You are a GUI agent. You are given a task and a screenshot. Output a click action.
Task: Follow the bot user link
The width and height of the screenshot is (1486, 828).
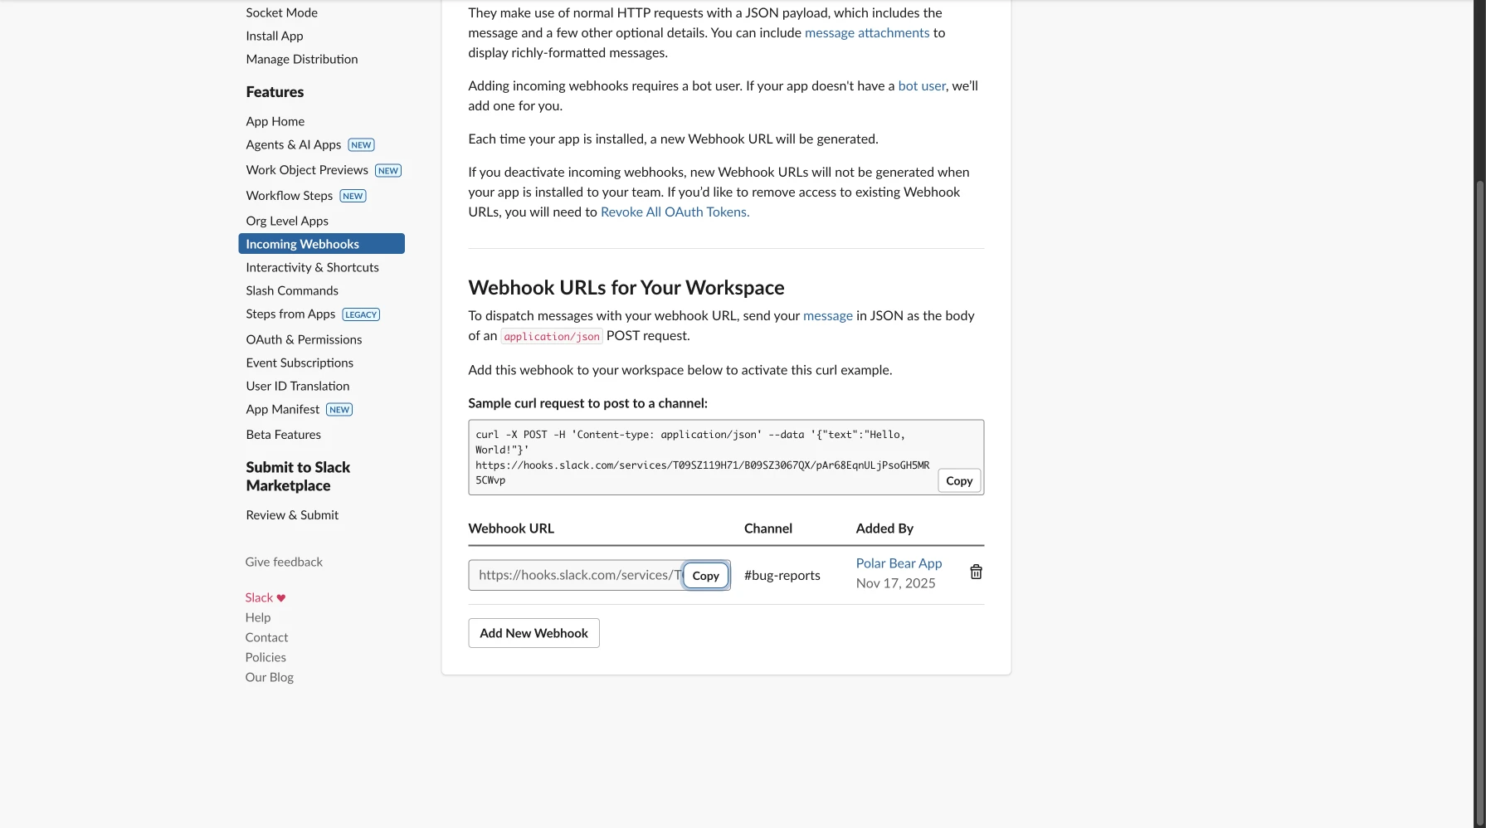922,85
